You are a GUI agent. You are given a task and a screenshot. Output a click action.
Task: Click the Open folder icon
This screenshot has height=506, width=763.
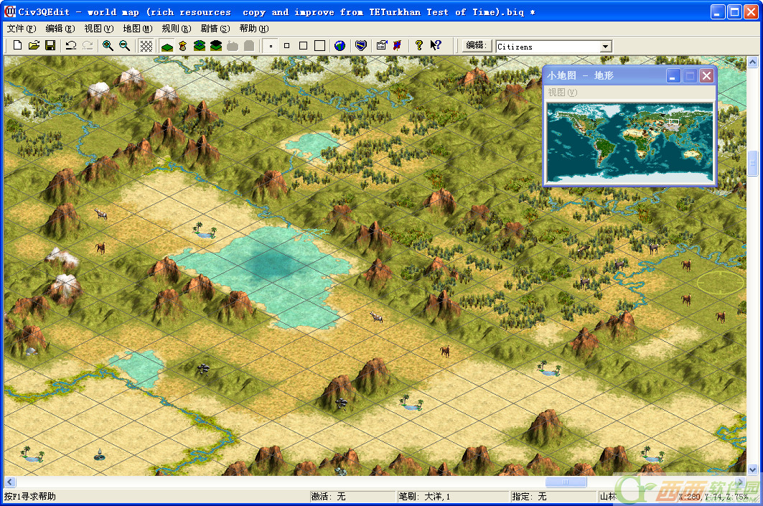(34, 45)
